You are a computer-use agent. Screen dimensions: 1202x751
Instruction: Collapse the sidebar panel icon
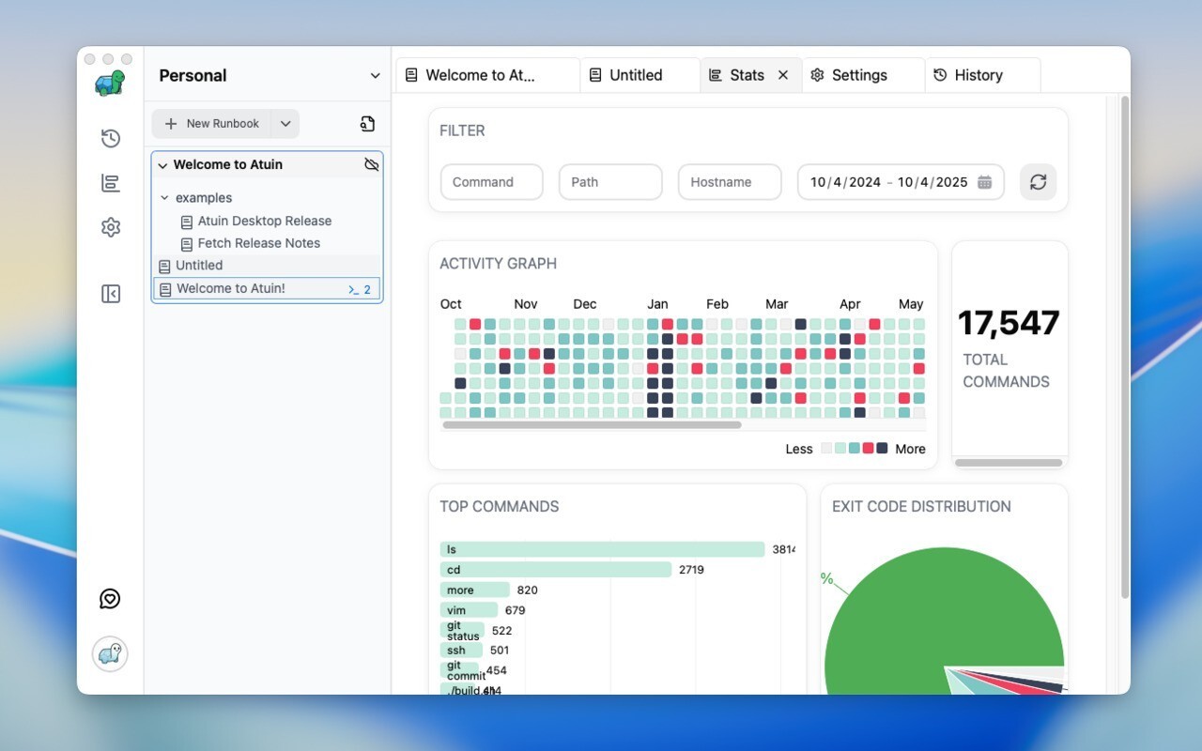tap(111, 294)
